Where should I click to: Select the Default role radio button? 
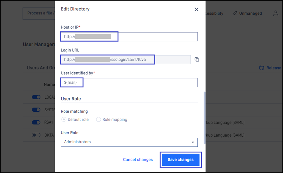click(64, 119)
